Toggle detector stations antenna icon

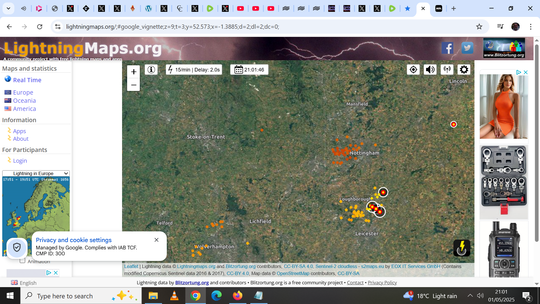pos(447,70)
